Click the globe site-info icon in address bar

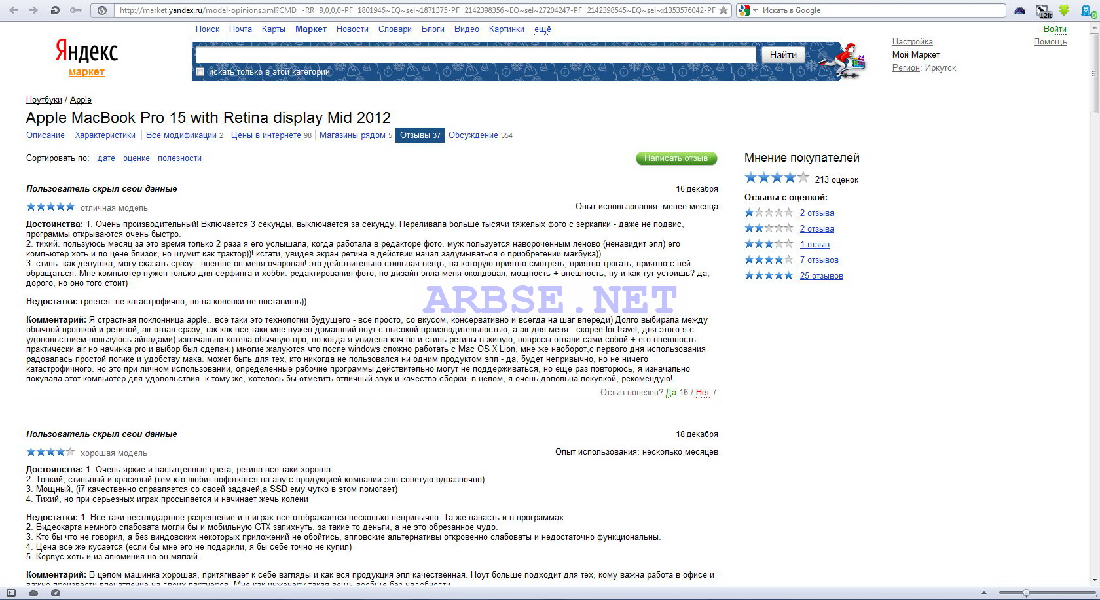pyautogui.click(x=102, y=10)
